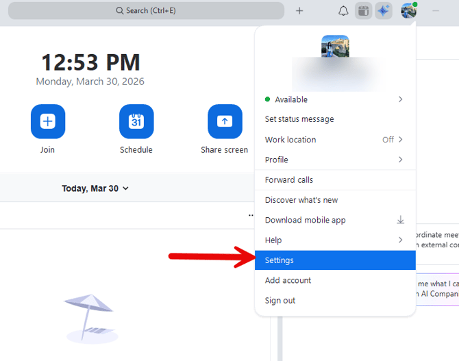Click the download icon beside Download mobile app
The image size is (459, 361).
pyautogui.click(x=401, y=220)
